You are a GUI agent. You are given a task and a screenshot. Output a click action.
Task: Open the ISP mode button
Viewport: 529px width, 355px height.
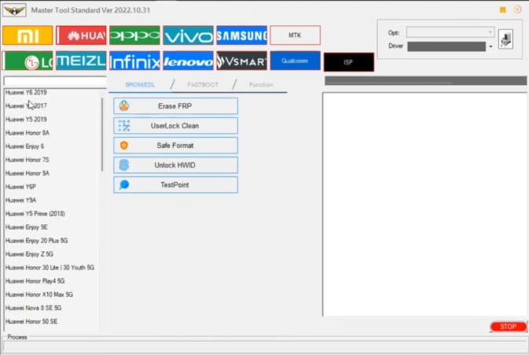pyautogui.click(x=349, y=62)
